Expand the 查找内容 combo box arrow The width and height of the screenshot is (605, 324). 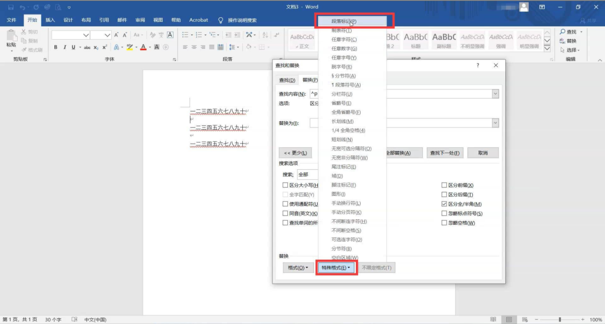tap(495, 94)
